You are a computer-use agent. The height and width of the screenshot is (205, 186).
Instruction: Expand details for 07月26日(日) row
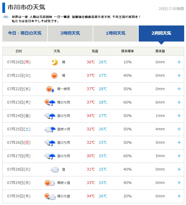point(179,142)
